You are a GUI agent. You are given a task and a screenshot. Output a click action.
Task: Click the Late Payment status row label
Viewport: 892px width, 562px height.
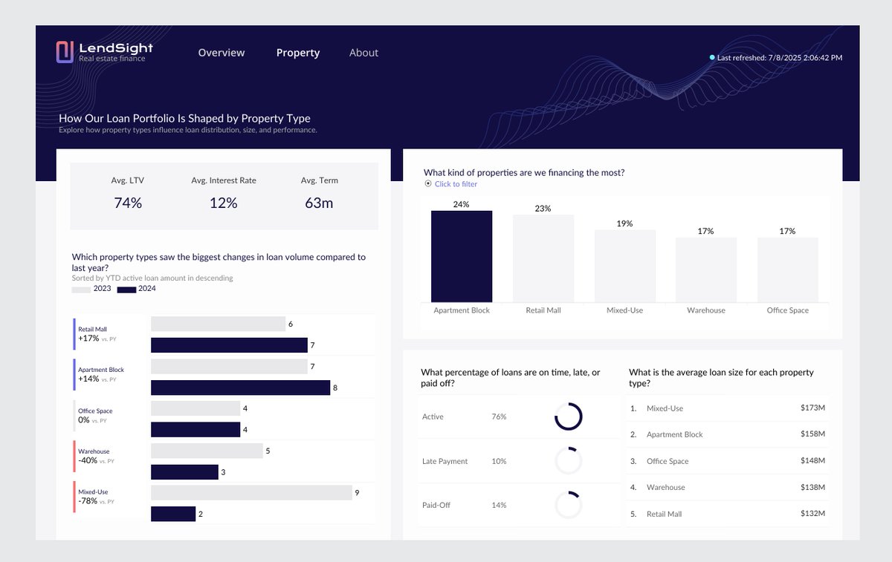point(445,461)
